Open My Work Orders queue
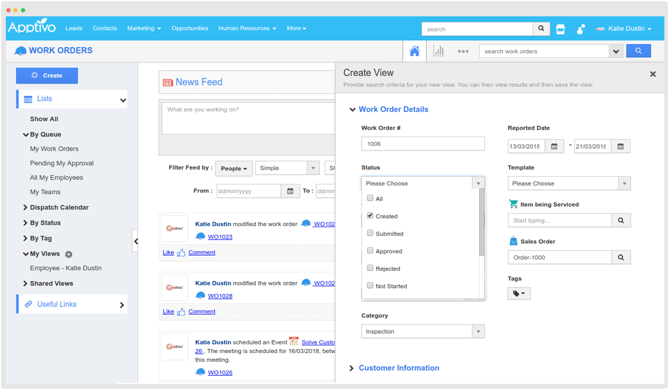 [54, 149]
